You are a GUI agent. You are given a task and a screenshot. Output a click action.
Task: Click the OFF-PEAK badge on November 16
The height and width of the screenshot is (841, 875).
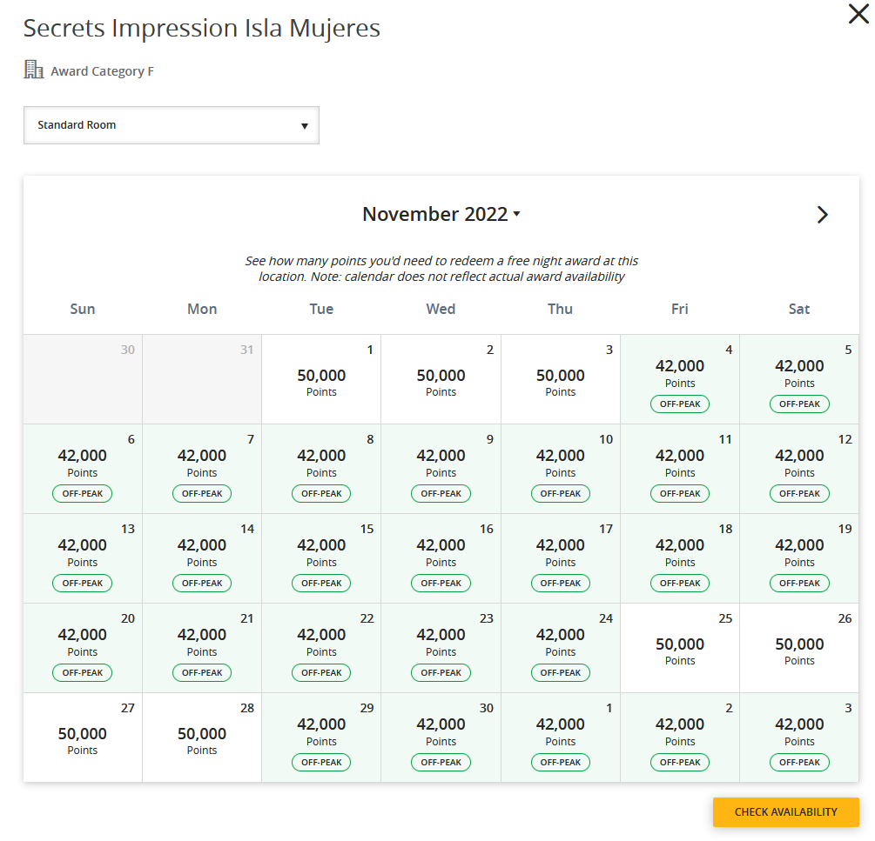click(x=441, y=583)
